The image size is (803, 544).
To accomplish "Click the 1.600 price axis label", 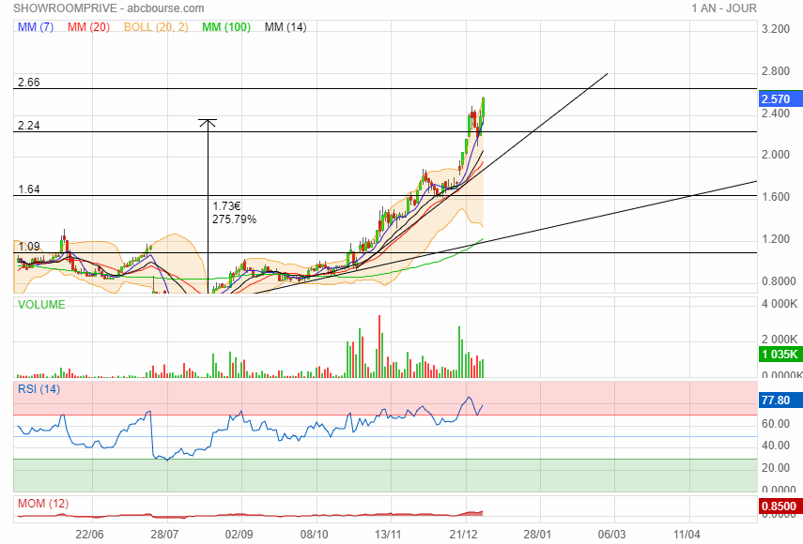I will pyautogui.click(x=776, y=197).
